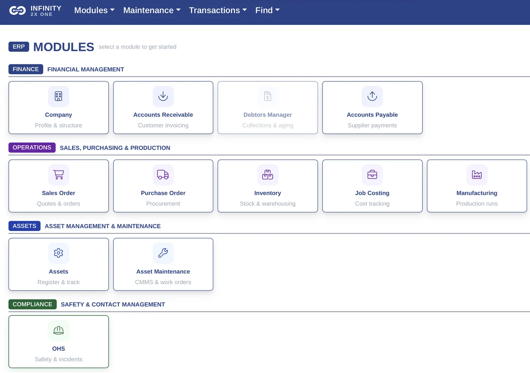Open the Inventory boxes icon
This screenshot has width=530, height=373.
268,175
